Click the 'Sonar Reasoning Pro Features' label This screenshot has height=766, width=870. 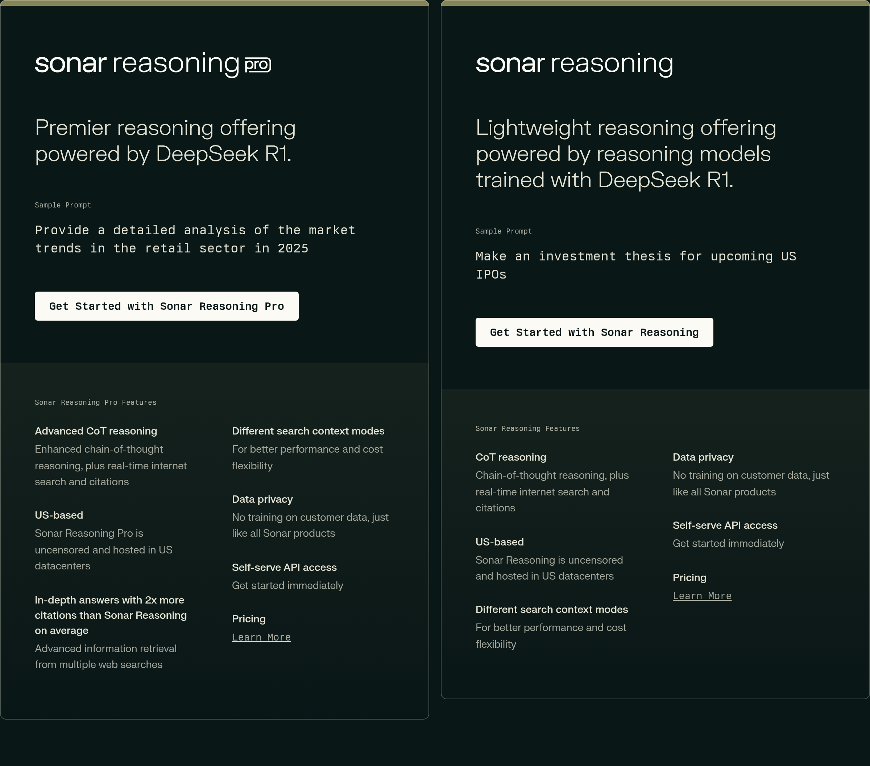(x=95, y=402)
